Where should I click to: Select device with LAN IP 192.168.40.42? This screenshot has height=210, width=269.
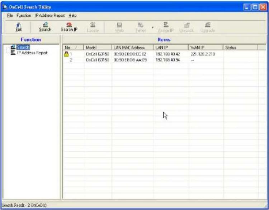point(168,54)
